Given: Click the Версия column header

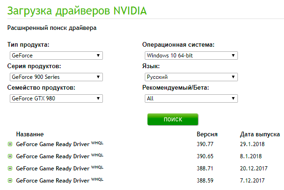Looking at the screenshot, I should click(x=207, y=134).
